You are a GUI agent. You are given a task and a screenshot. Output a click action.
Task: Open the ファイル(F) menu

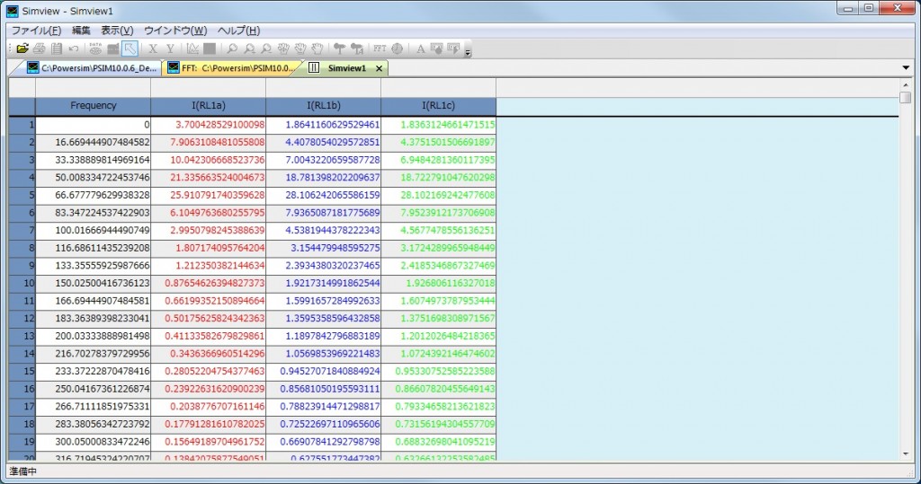tap(36, 31)
